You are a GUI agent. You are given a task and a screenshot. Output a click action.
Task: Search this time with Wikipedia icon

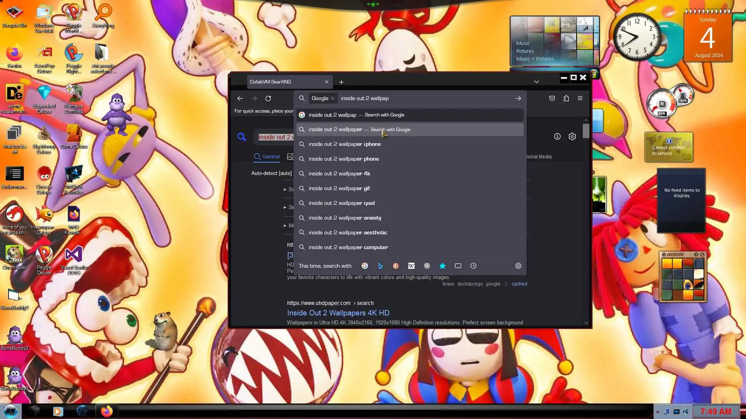411,266
